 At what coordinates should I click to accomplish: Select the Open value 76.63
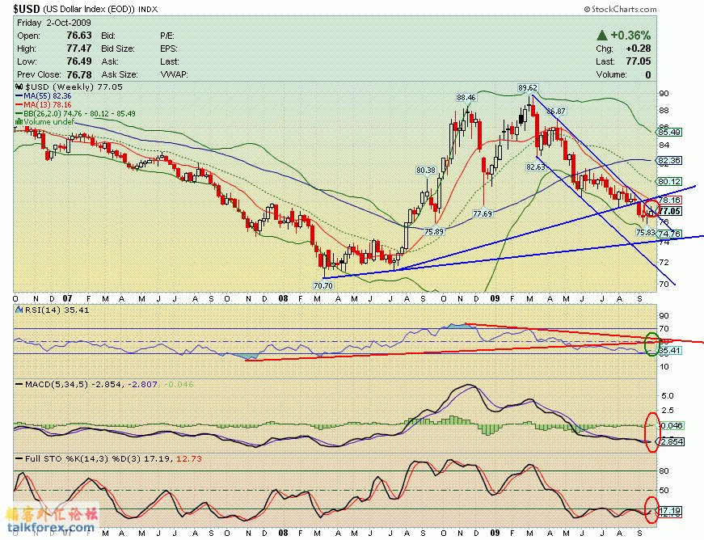coord(79,36)
